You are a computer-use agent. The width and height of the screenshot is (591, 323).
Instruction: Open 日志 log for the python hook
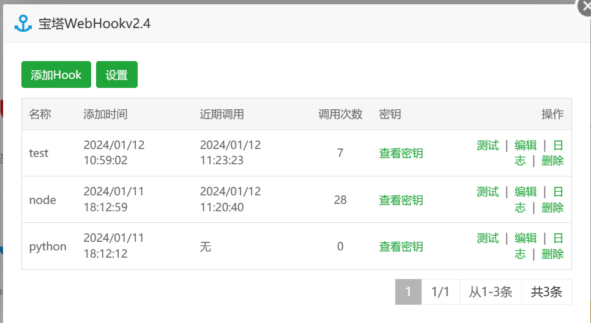tap(558, 238)
